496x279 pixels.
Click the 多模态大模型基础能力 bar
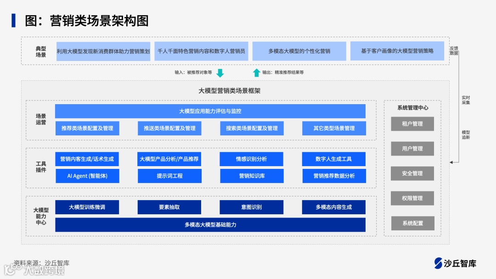[x=210, y=225]
